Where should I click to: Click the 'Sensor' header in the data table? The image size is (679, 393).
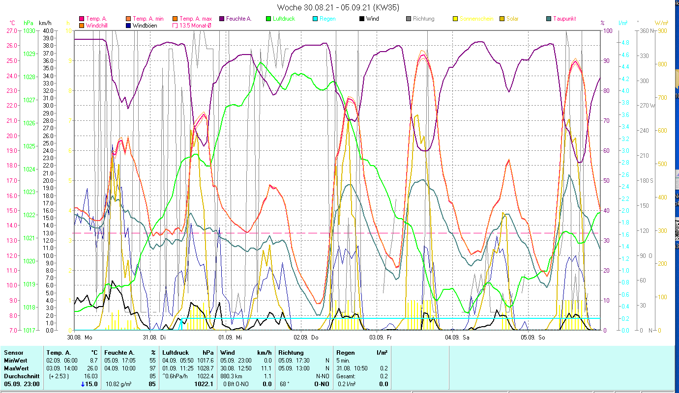pos(13,353)
